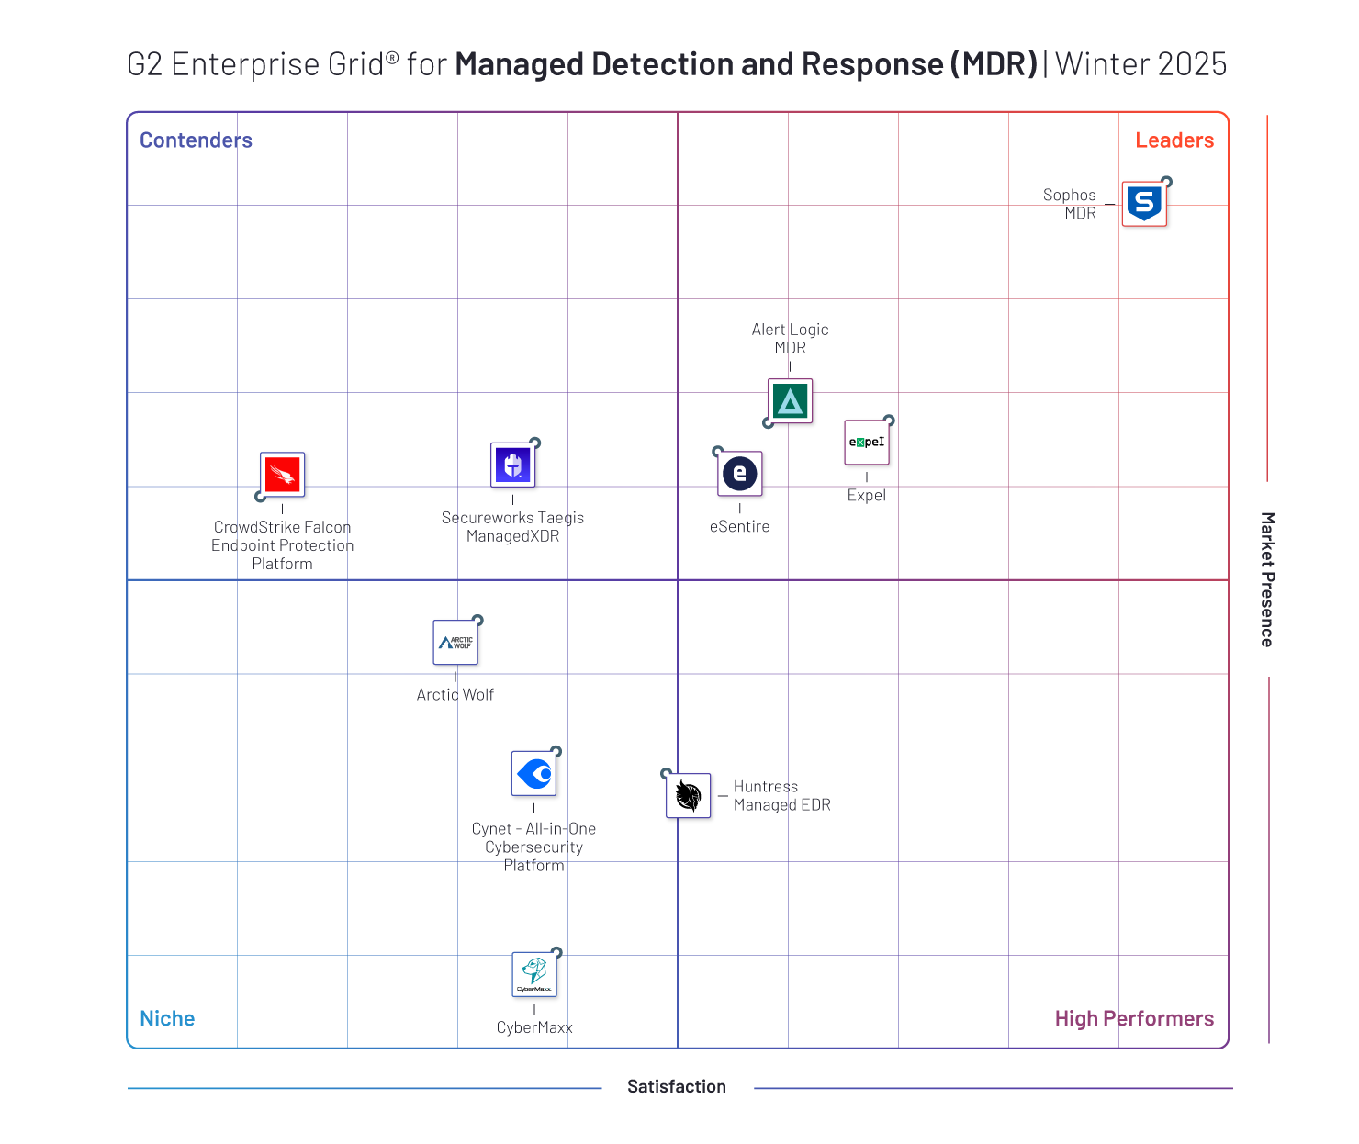The width and height of the screenshot is (1359, 1144).
Task: Click the Satisfaction axis label
Action: 677,1087
